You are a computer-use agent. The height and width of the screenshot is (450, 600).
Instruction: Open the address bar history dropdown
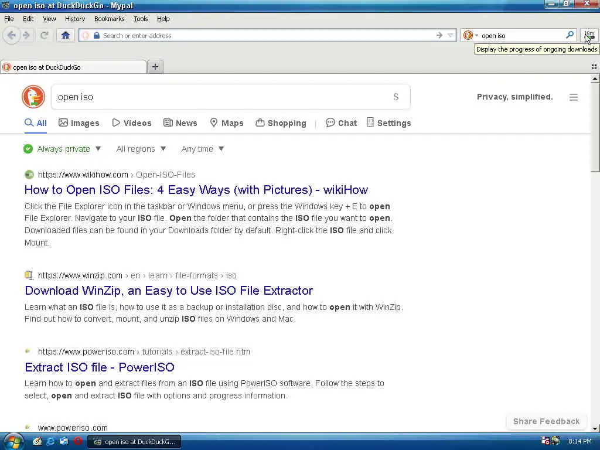(x=451, y=36)
